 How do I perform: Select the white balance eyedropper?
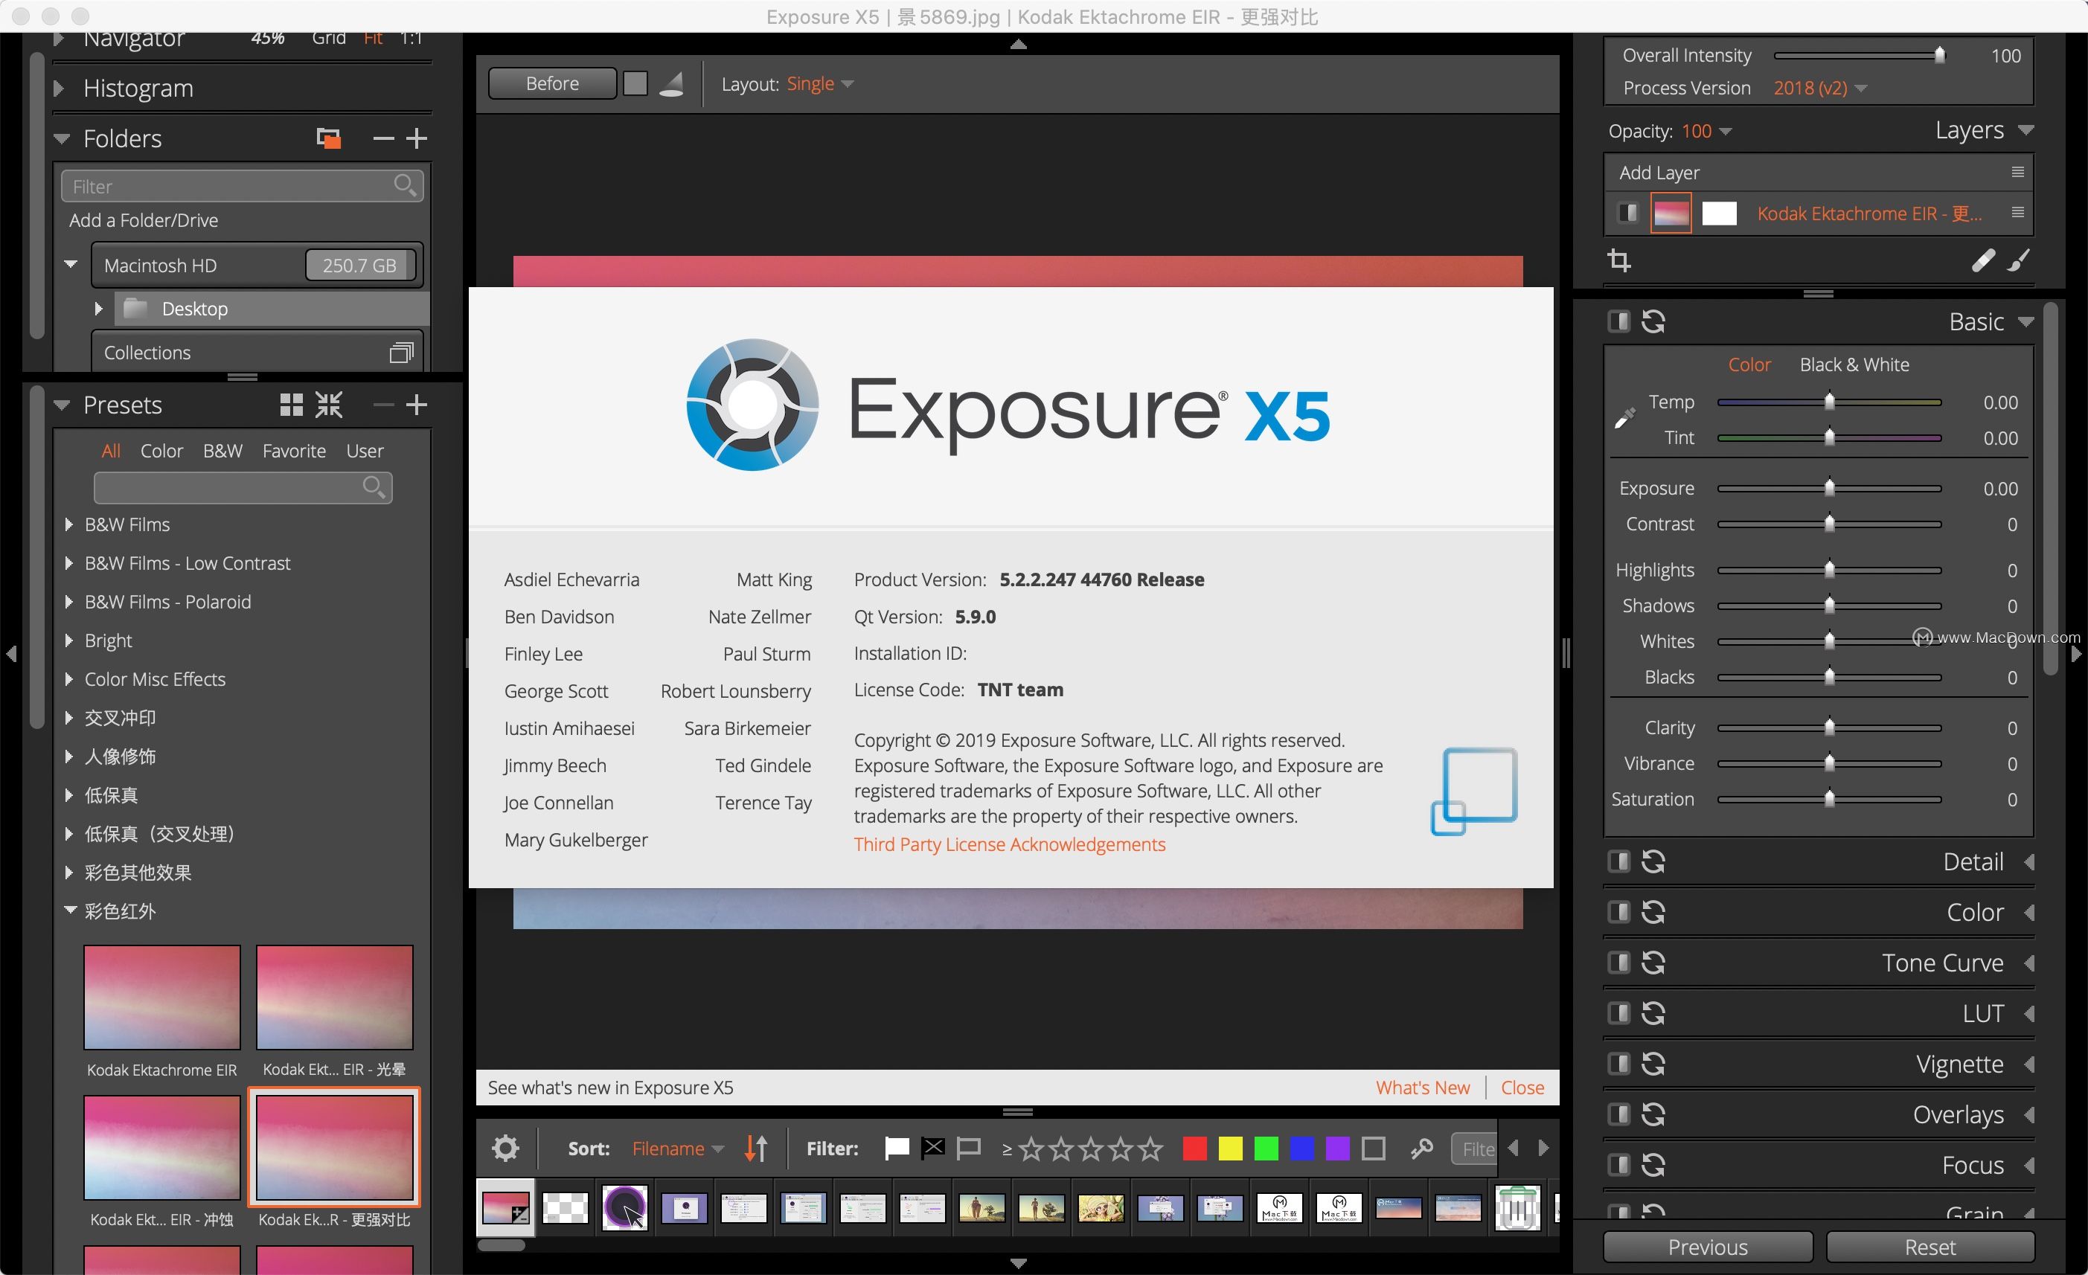click(1624, 417)
